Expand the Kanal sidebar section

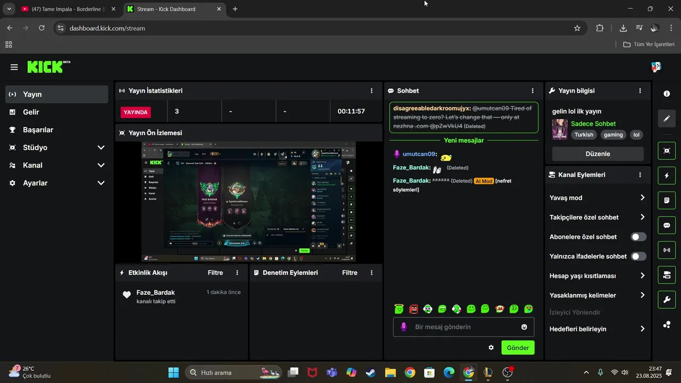point(56,165)
